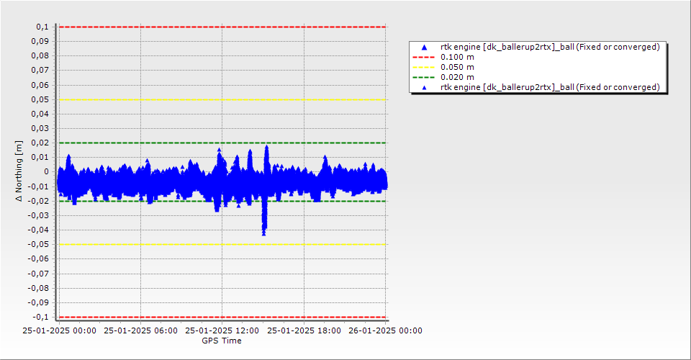The width and height of the screenshot is (691, 360).
Task: Click the GPS Time axis title
Action: tap(222, 341)
